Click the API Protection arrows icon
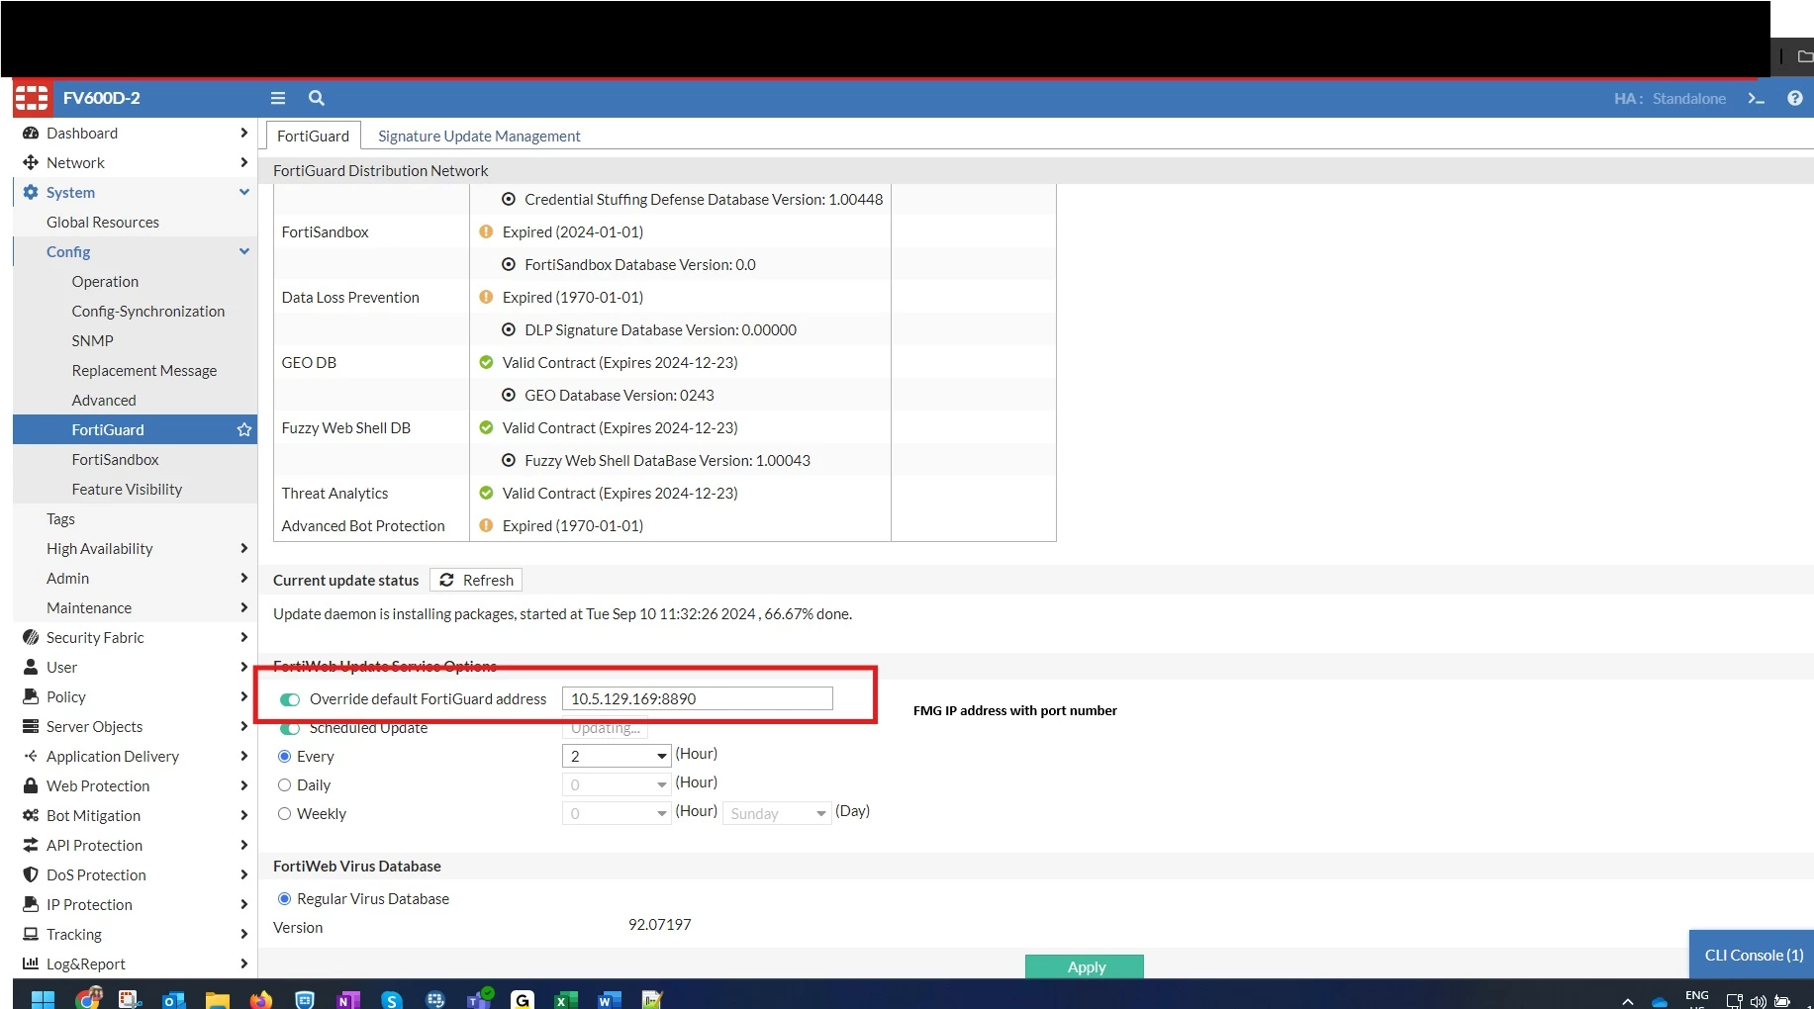 31,845
